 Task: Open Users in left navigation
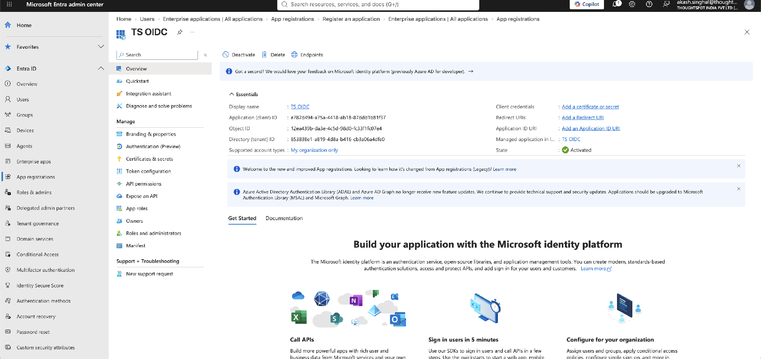pos(23,99)
